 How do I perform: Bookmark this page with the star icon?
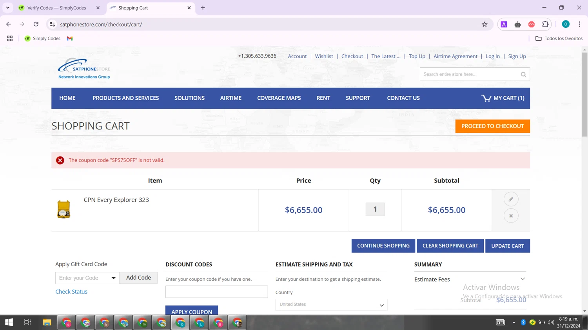point(485,24)
